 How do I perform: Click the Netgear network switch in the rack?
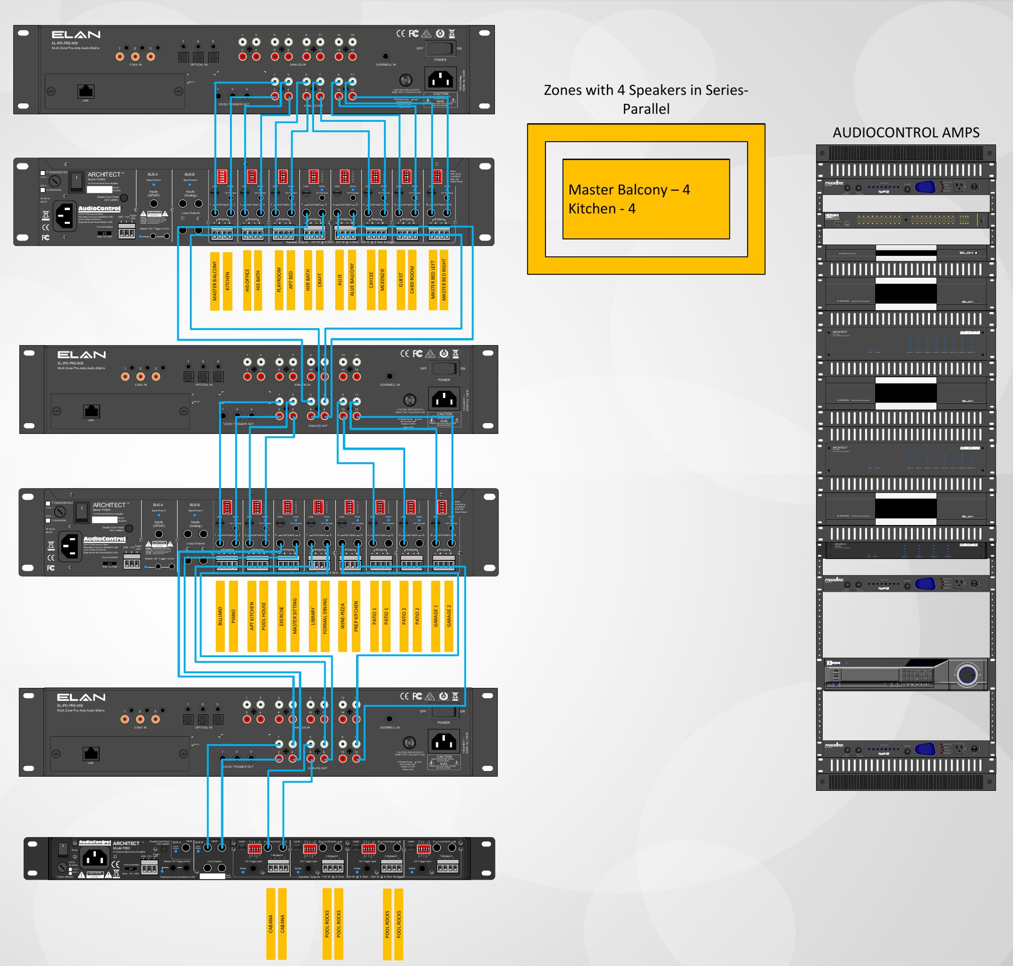(906, 220)
